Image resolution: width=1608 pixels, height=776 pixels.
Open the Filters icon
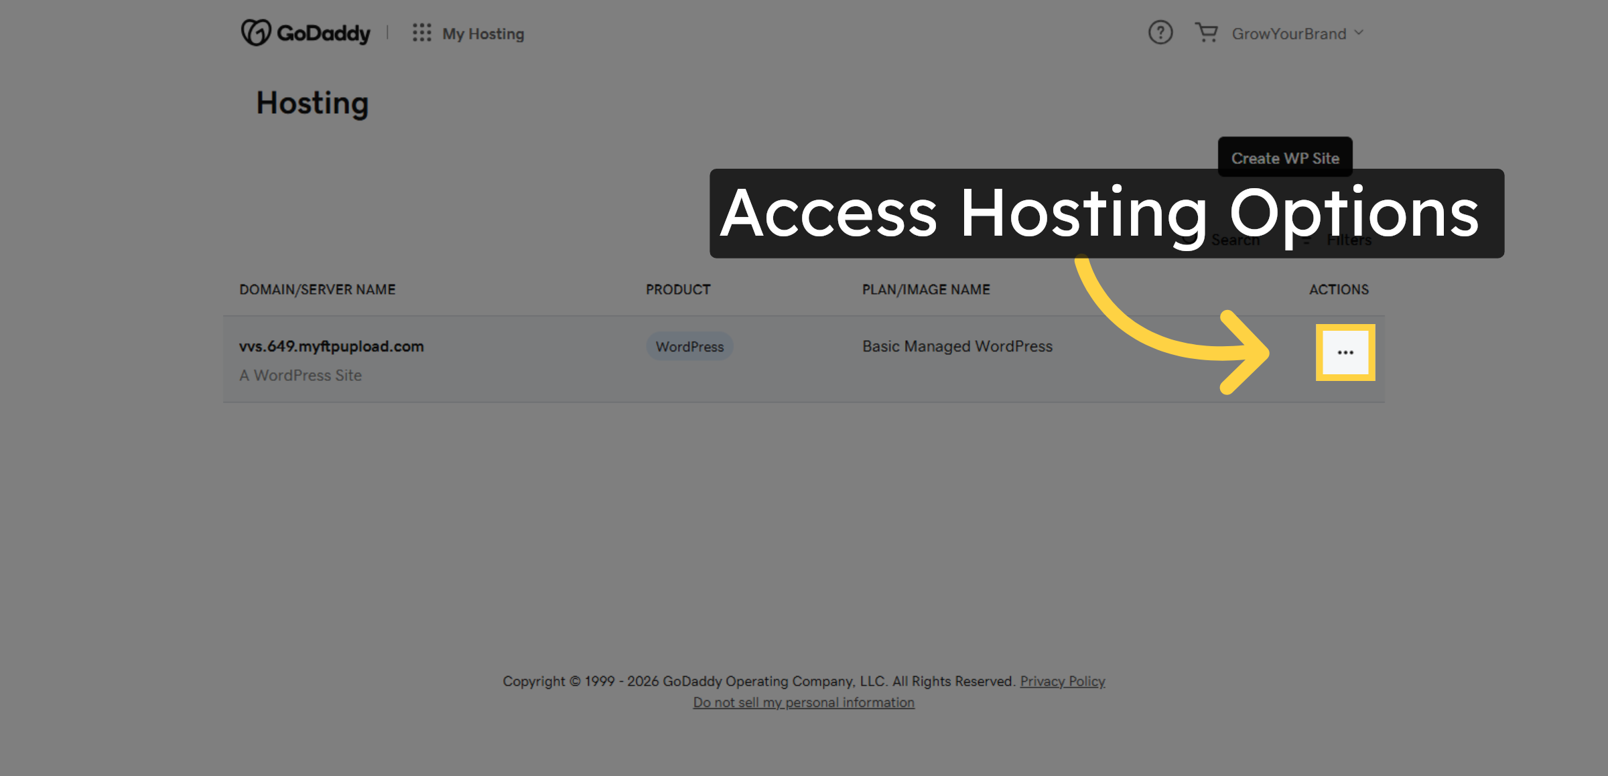[x=1306, y=240]
